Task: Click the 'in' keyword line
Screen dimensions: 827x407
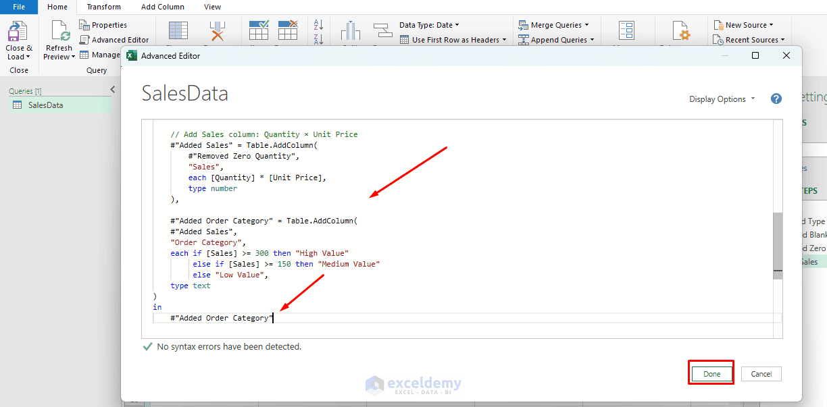Action: [157, 307]
